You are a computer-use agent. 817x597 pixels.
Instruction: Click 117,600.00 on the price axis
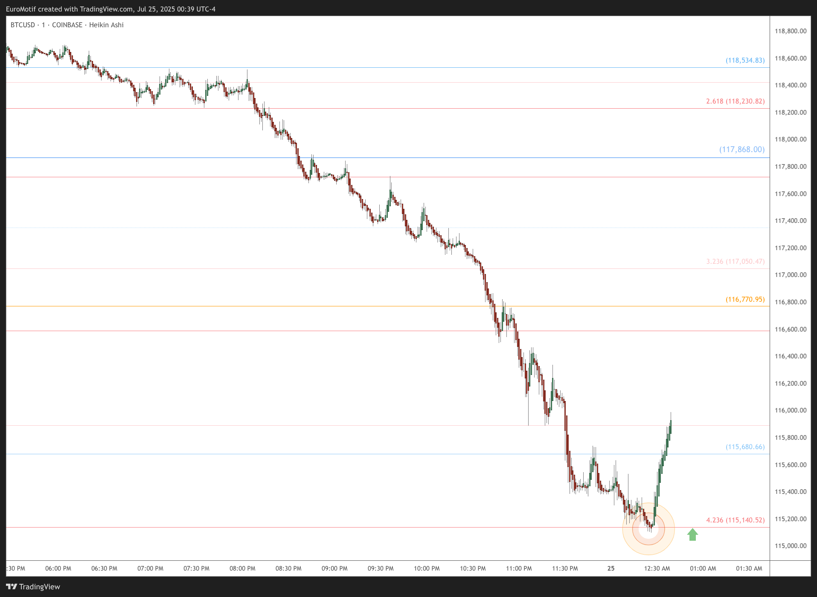point(791,194)
